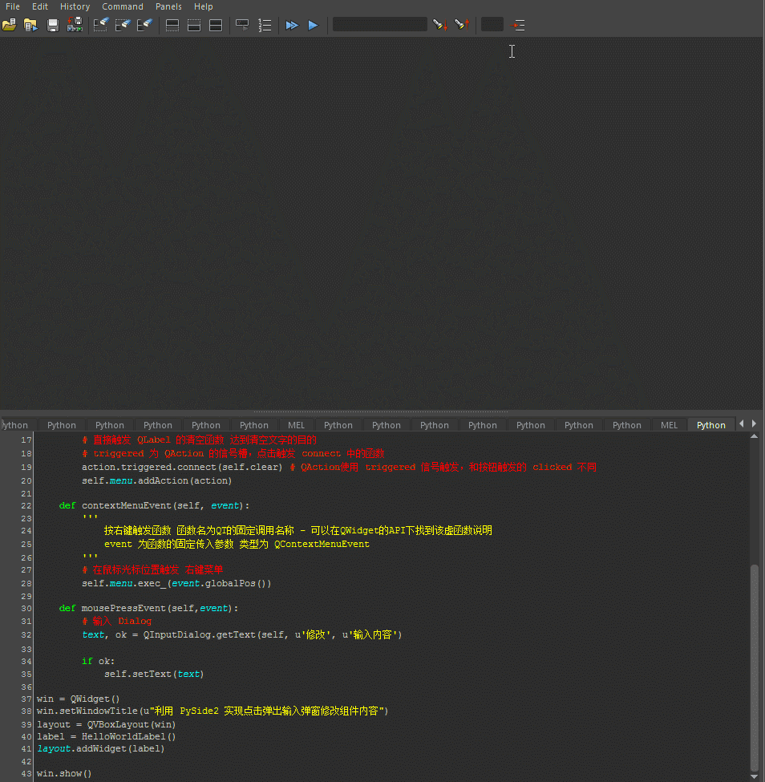Open the Command menu
The image size is (765, 782).
(122, 6)
